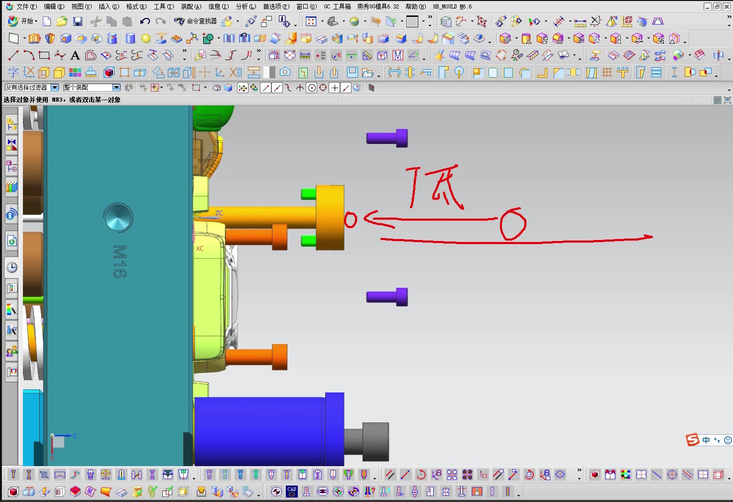The width and height of the screenshot is (733, 502).
Task: Toggle end point snap
Action: pyautogui.click(x=266, y=88)
